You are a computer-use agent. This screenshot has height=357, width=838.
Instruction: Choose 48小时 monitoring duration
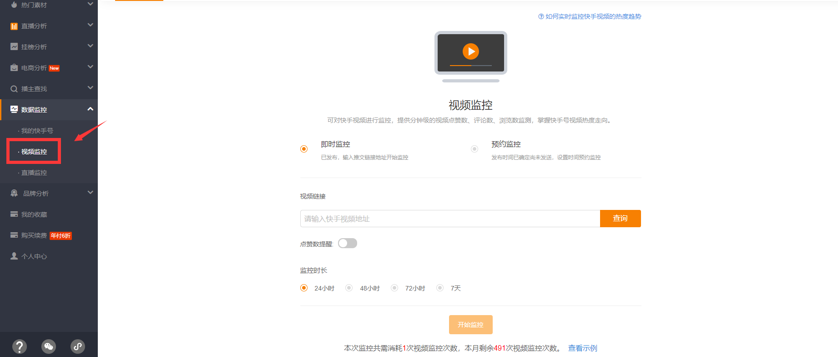349,288
